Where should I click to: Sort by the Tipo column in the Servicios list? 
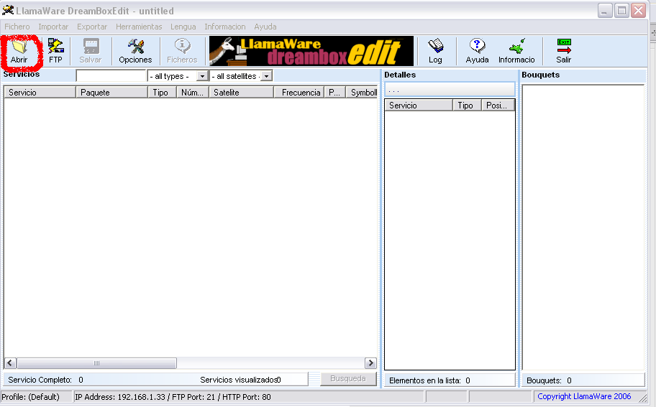tap(163, 93)
